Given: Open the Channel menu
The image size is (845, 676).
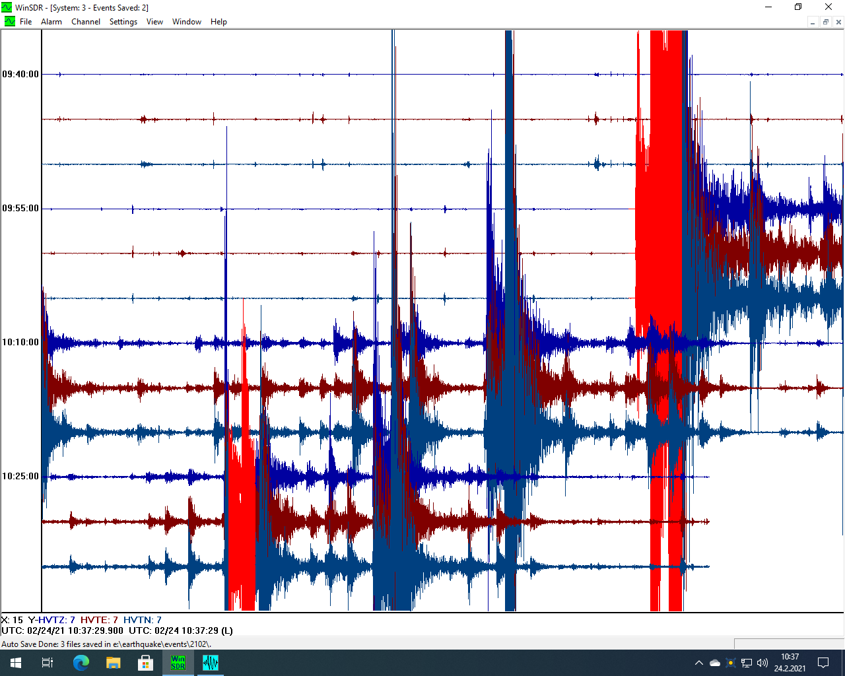Looking at the screenshot, I should coord(86,22).
